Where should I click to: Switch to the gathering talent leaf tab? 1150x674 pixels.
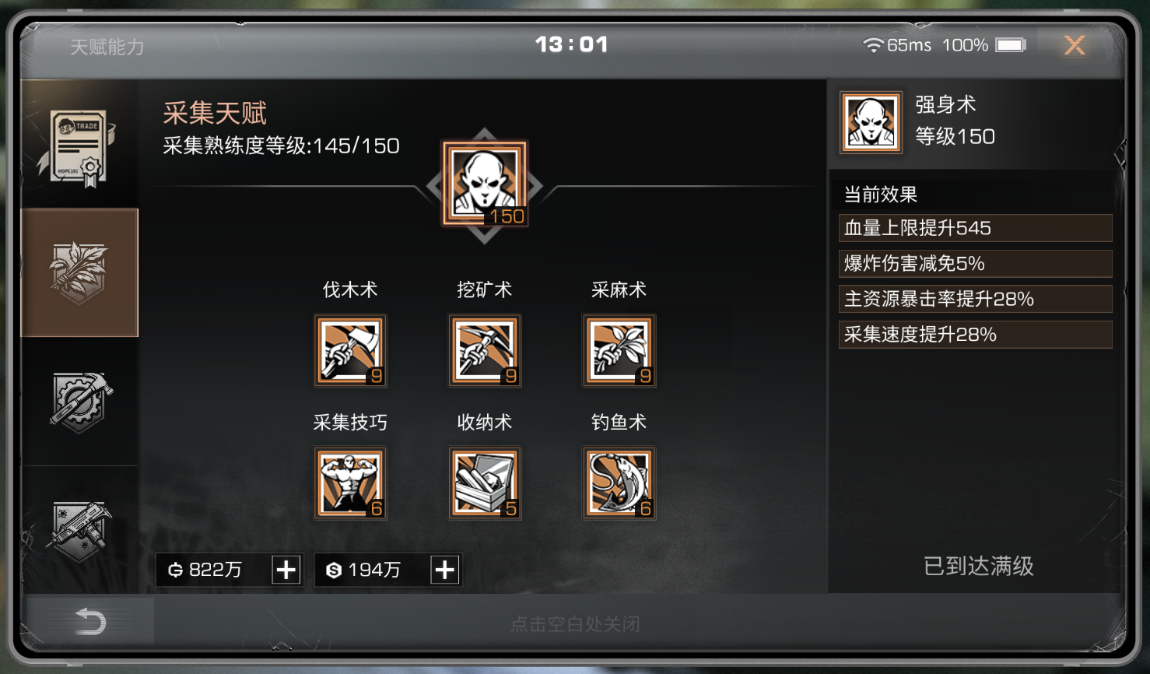pyautogui.click(x=79, y=272)
